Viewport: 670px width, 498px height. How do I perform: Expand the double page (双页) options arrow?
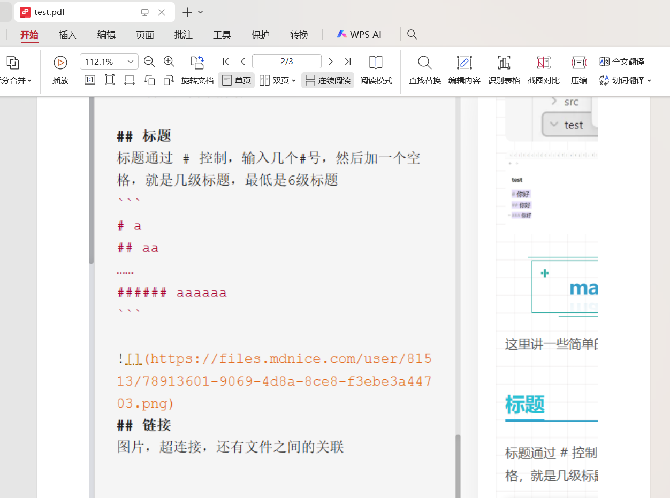point(294,81)
